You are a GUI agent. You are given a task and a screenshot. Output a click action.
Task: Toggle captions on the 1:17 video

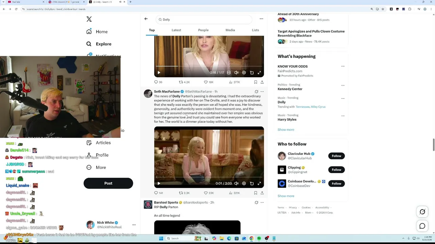229,73
